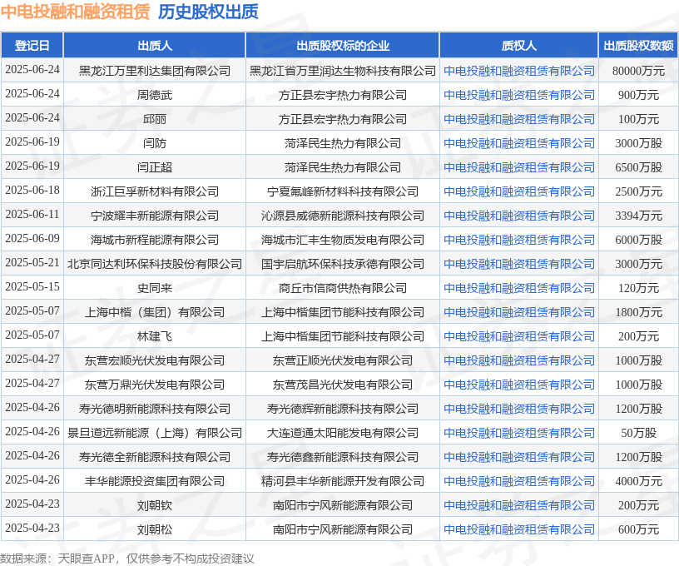Screen dimensions: 679x566
Task: Click the cell 东营万鼎光伏发电有限公司
Action: point(155,385)
